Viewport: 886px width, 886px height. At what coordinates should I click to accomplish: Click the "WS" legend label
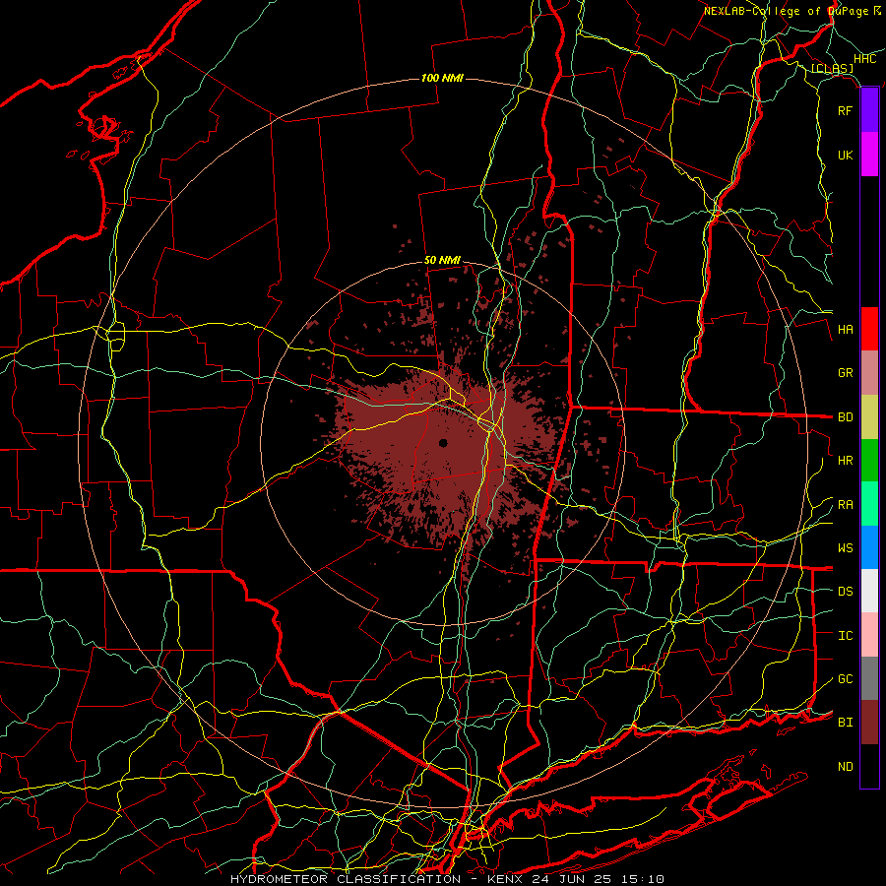pyautogui.click(x=845, y=548)
